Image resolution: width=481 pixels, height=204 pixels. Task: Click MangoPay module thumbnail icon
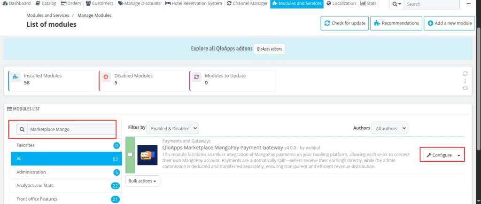pyautogui.click(x=147, y=155)
